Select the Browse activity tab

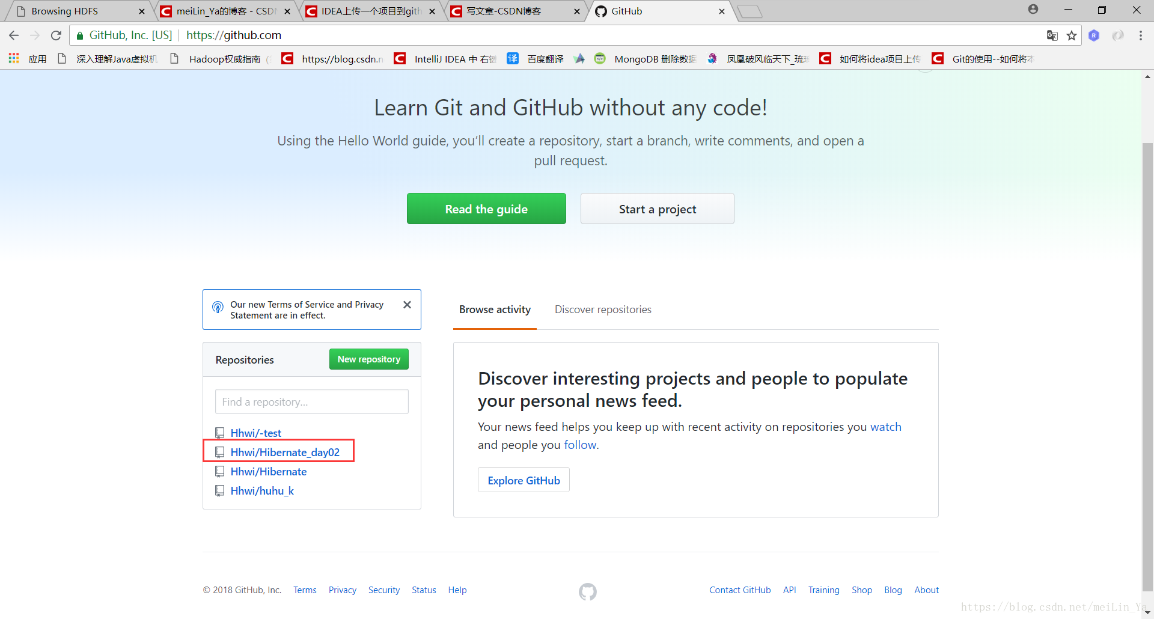click(x=495, y=309)
